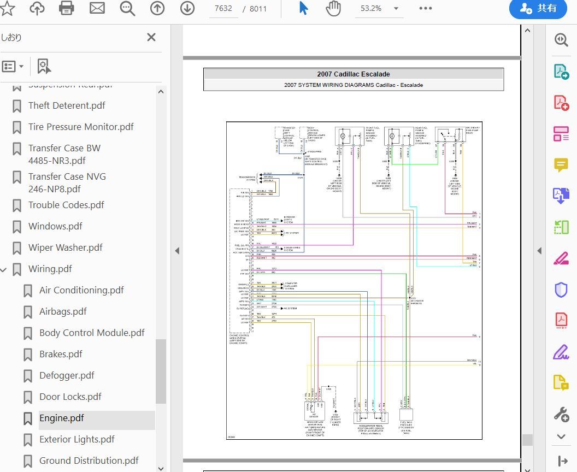The height and width of the screenshot is (472, 577).
Task: Collapse the left navigation pane arrow
Action: (x=177, y=251)
